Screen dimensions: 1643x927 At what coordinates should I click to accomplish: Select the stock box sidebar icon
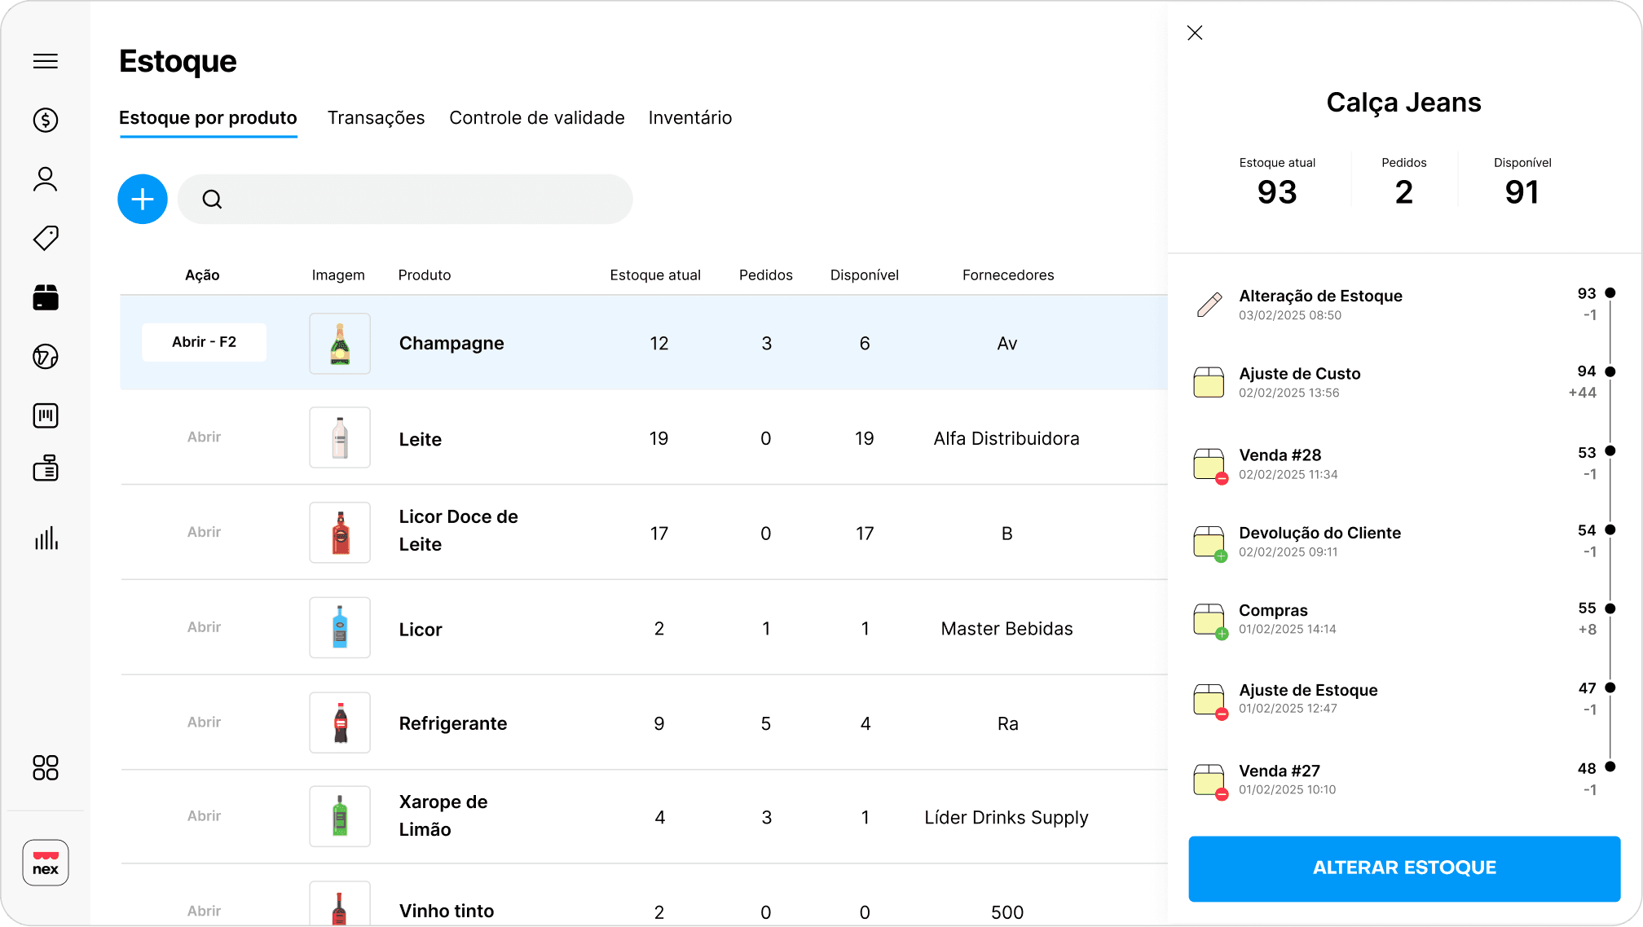tap(46, 297)
